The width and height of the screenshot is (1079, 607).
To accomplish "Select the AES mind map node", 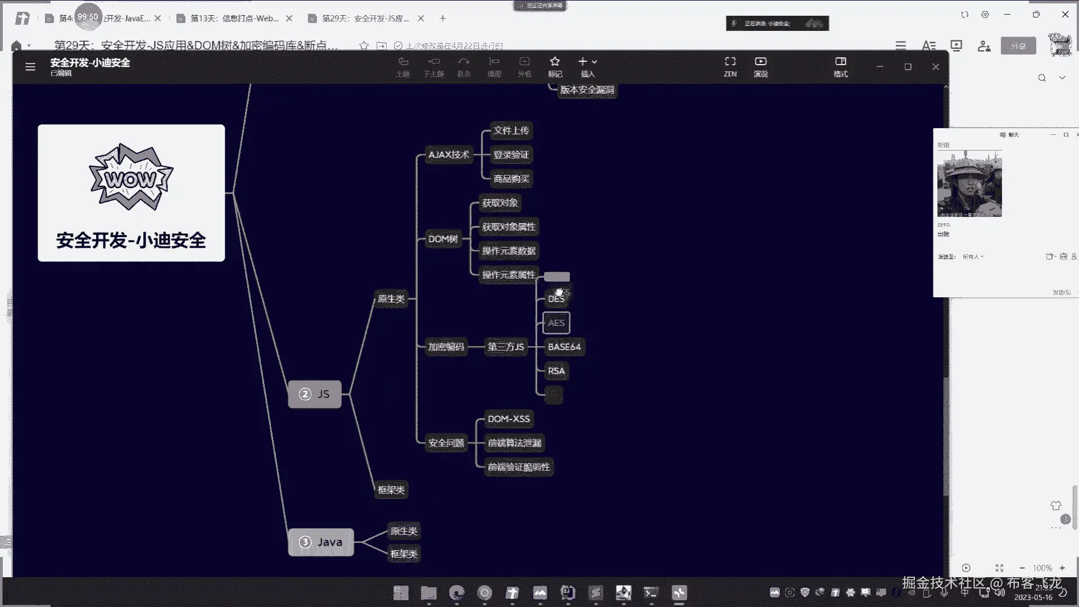I will click(556, 323).
